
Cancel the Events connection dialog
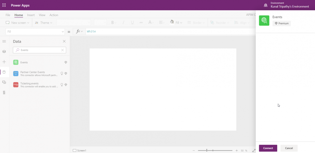289,148
